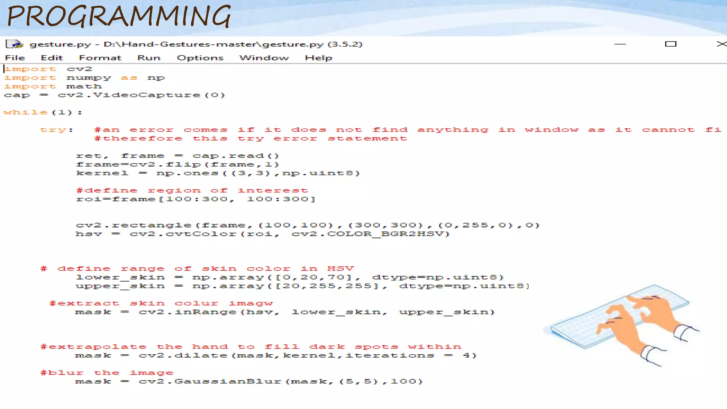
Task: Click the 'hsv = cv2.cvtColor' line
Action: click(263, 234)
